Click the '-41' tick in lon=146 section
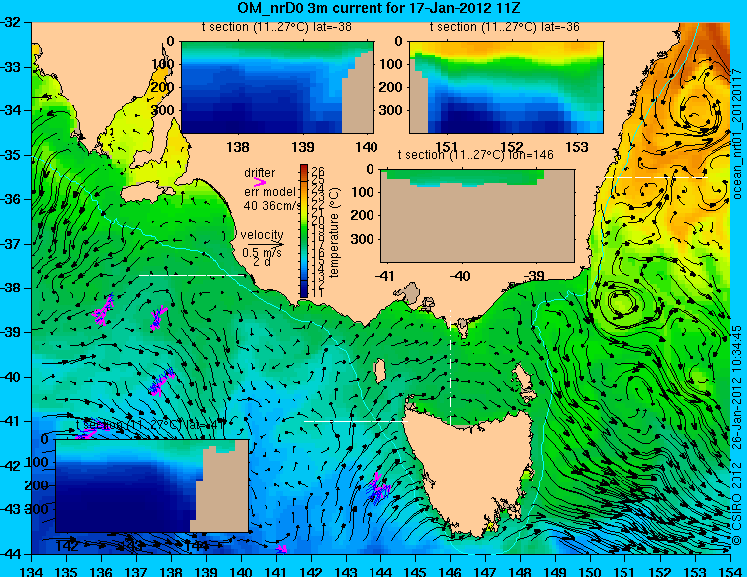Viewport: 747px width, 577px height. [385, 276]
